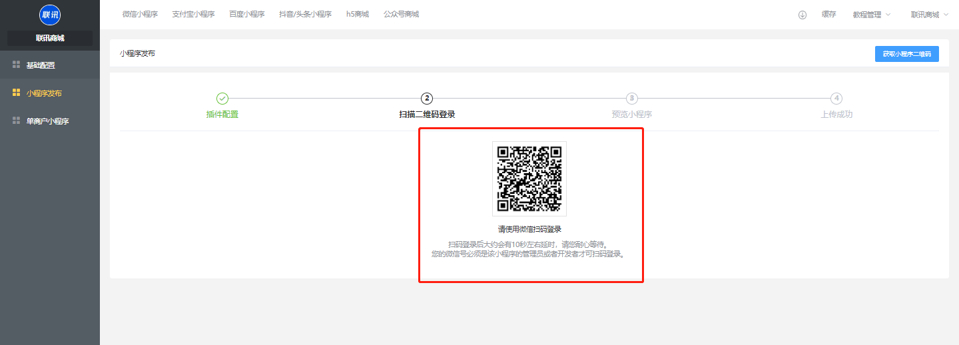Click the 上传成功 step label

(x=836, y=115)
